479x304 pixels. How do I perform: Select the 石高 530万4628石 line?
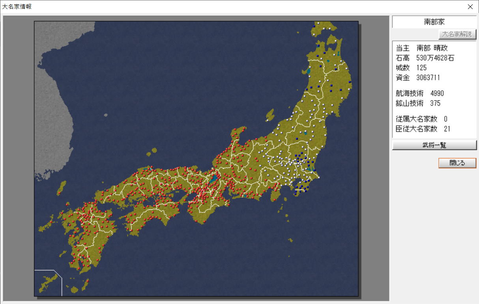pos(425,58)
